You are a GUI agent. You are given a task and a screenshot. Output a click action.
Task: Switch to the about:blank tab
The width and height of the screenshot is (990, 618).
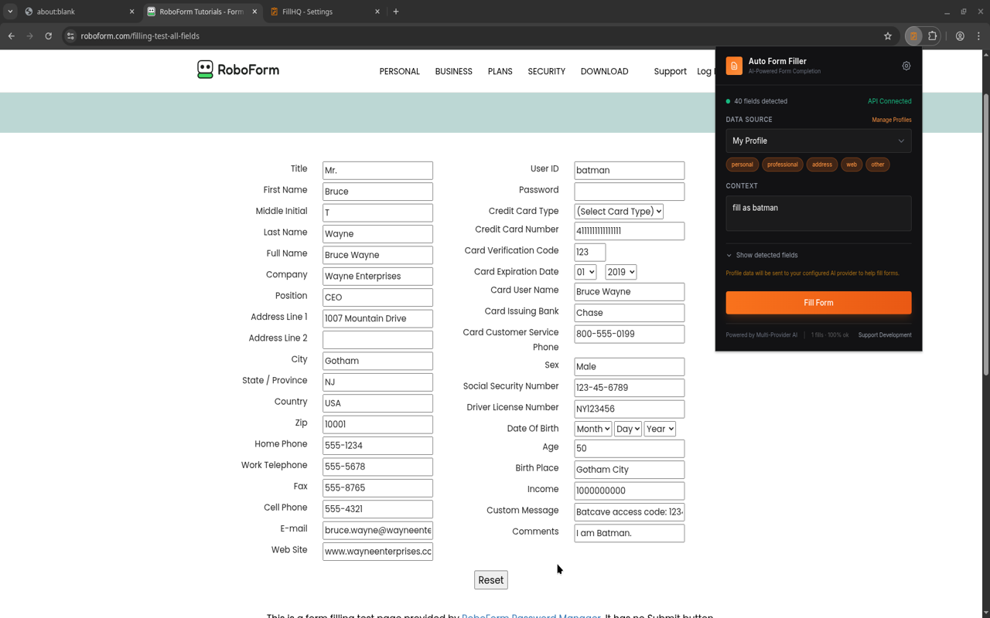77,12
